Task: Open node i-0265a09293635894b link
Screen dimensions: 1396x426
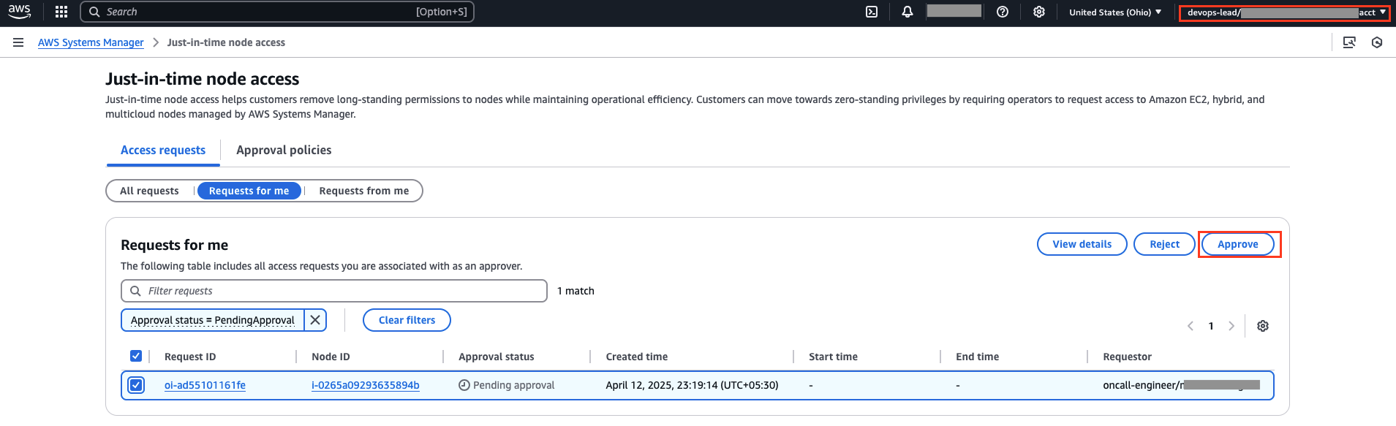Action: click(x=366, y=385)
